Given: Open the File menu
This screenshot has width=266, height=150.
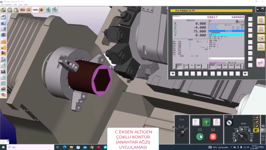Looking at the screenshot, I should coord(2,5).
